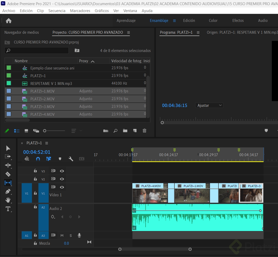The width and height of the screenshot is (278, 257).
Task: Toggle lock on V3 track
Action: (x=35, y=171)
